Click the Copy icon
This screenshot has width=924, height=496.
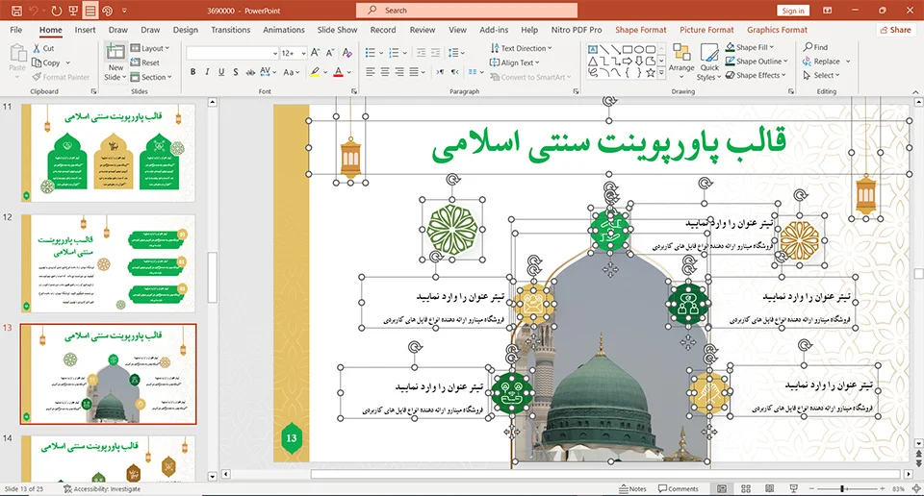(x=38, y=62)
